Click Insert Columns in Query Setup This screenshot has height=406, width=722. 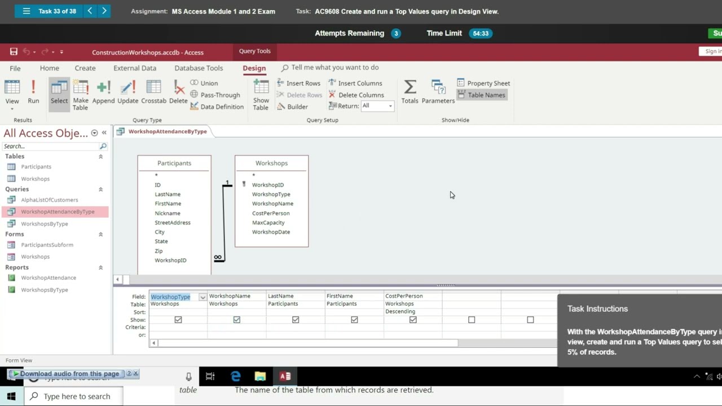[x=355, y=83]
